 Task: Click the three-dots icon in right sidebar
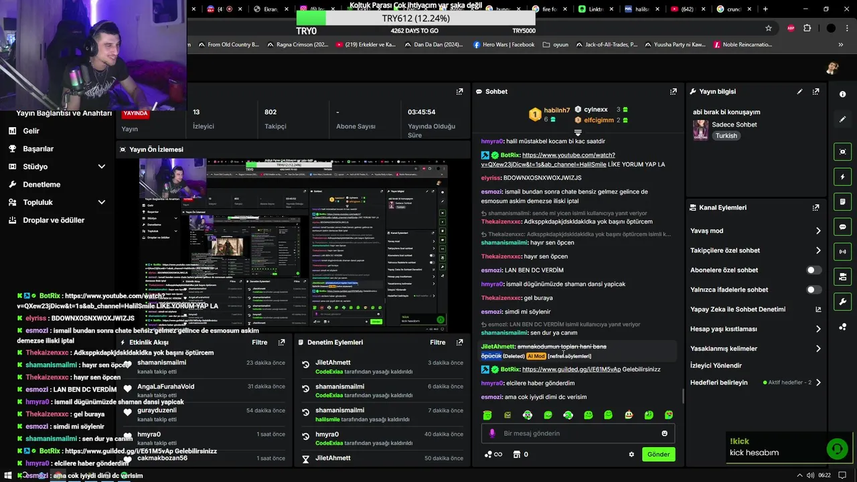coord(842,327)
